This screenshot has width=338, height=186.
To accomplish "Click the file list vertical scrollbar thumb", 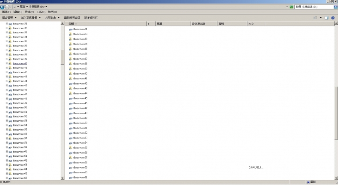I will pos(336,113).
